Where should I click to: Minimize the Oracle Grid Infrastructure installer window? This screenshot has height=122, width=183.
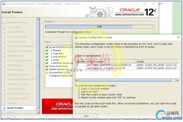(x=136, y=4)
